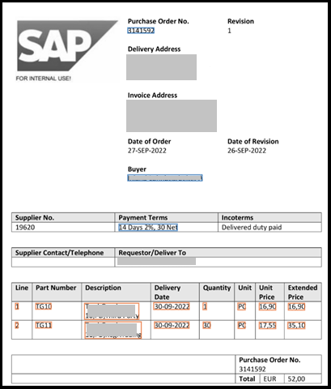Select the highlighted purchase order number 3141592

pos(141,31)
